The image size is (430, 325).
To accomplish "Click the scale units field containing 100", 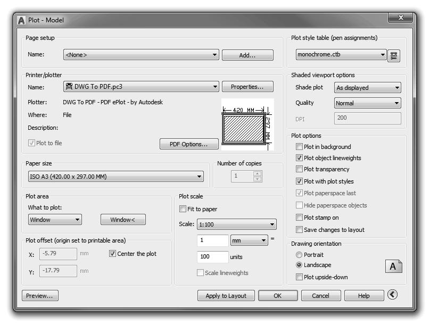I will pyautogui.click(x=212, y=257).
